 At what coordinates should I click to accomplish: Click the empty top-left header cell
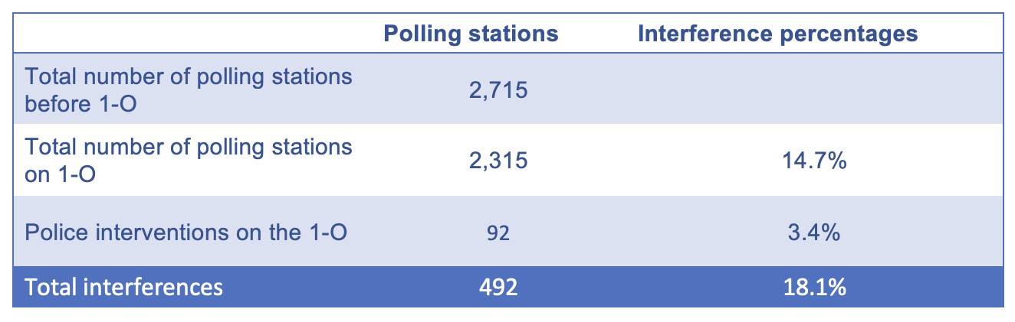(x=188, y=34)
